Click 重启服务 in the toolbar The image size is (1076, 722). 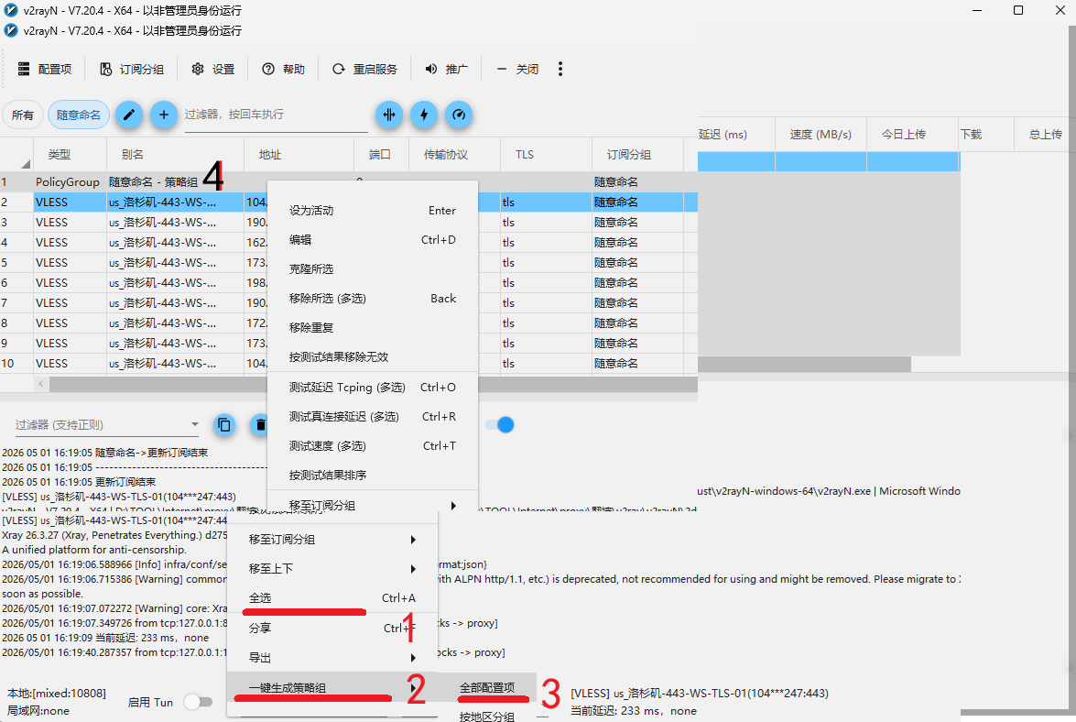[364, 70]
